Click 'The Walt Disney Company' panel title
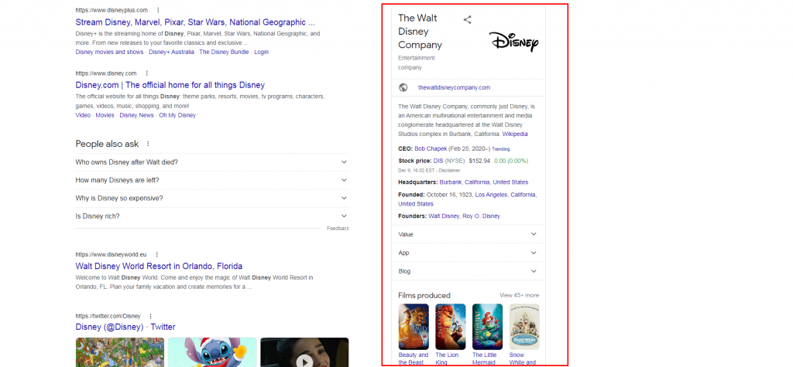Screen dimensions: 793x367 pos(421,32)
